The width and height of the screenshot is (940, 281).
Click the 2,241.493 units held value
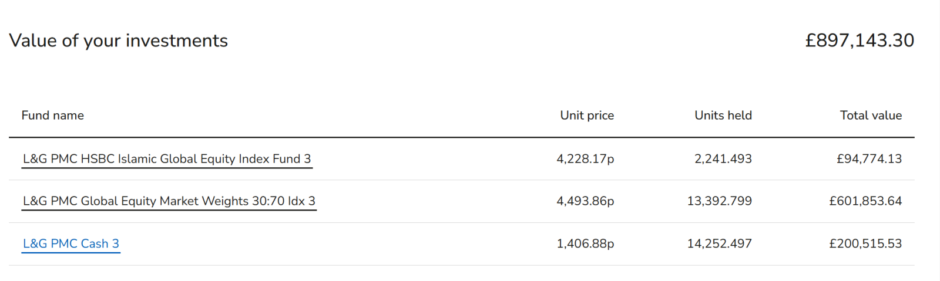tap(723, 159)
